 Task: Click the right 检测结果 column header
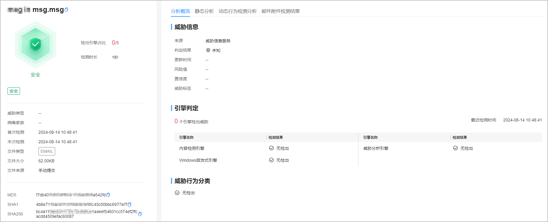click(460, 138)
